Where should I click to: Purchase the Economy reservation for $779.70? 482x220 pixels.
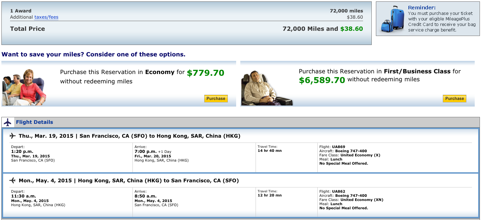tap(216, 99)
